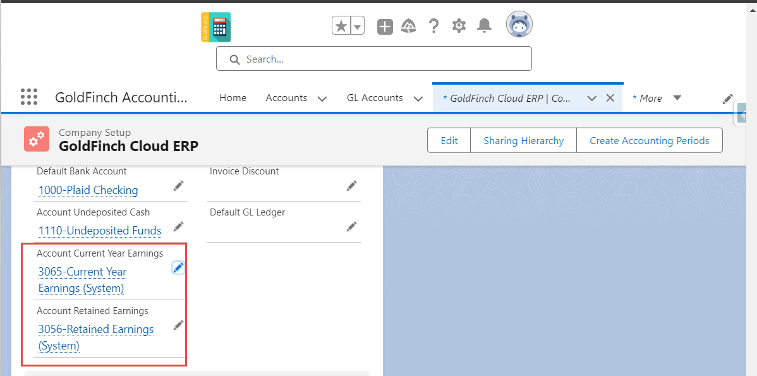Edit the Invoice Discount field pencil
The image size is (757, 376).
352,186
